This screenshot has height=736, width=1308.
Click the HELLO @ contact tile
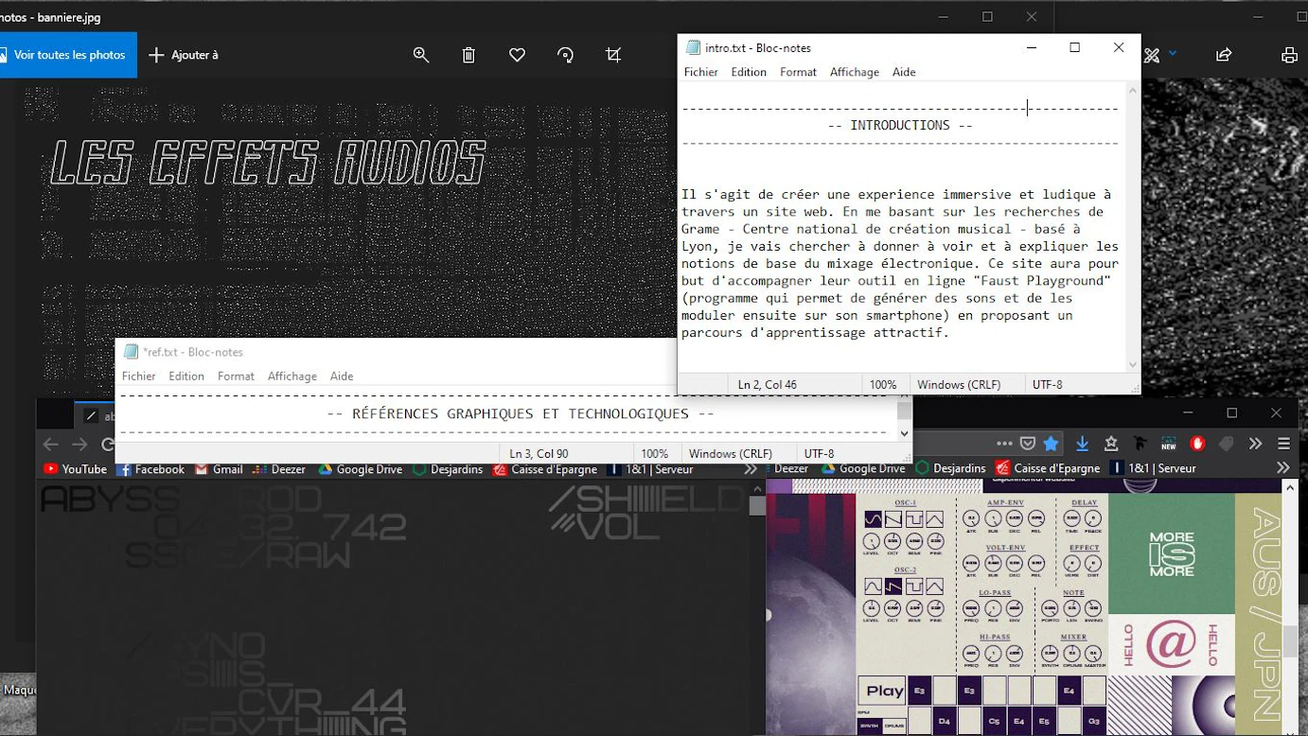point(1172,645)
